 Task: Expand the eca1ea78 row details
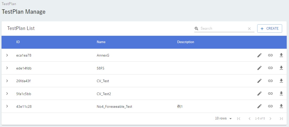pyautogui.click(x=7, y=55)
